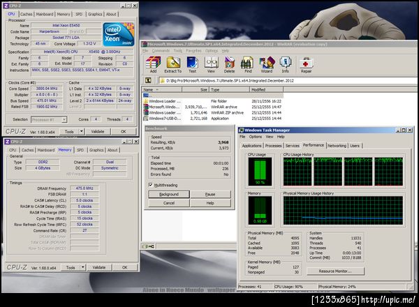Click the Resource Monitor button
The image size is (419, 307).
point(336,271)
